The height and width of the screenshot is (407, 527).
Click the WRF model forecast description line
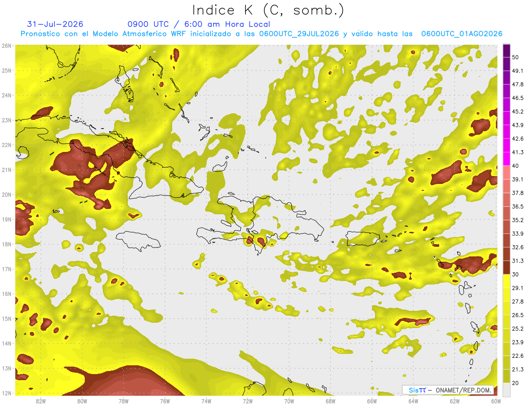261,34
